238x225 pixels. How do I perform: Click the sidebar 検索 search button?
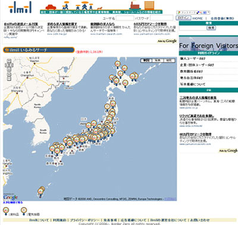pyautogui.click(x=211, y=28)
